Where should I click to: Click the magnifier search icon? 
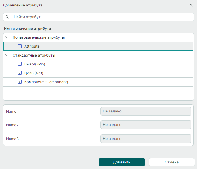point(7,17)
